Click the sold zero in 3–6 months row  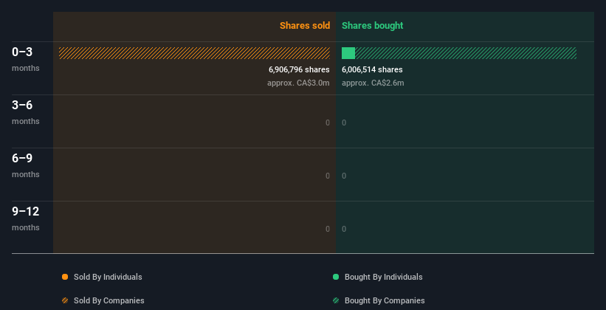pos(328,123)
